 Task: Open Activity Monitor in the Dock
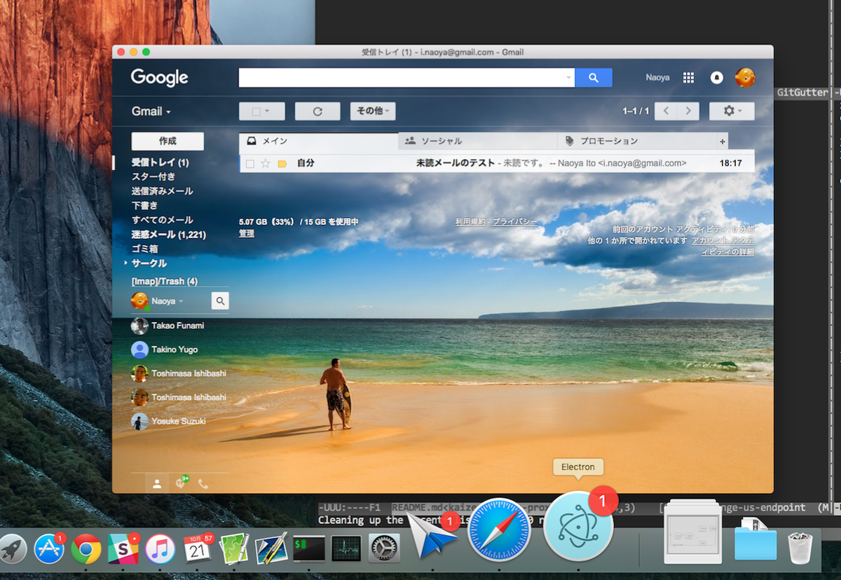point(346,548)
